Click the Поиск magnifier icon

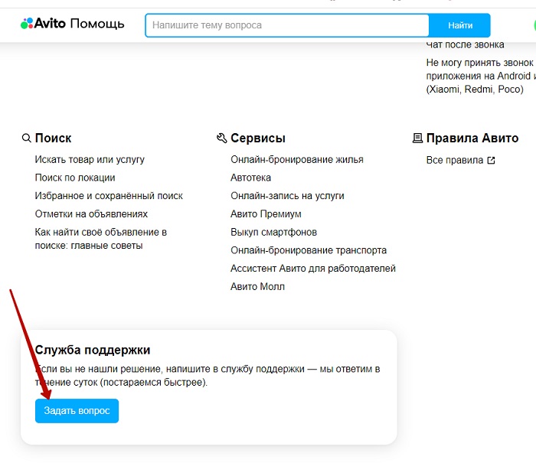click(26, 138)
